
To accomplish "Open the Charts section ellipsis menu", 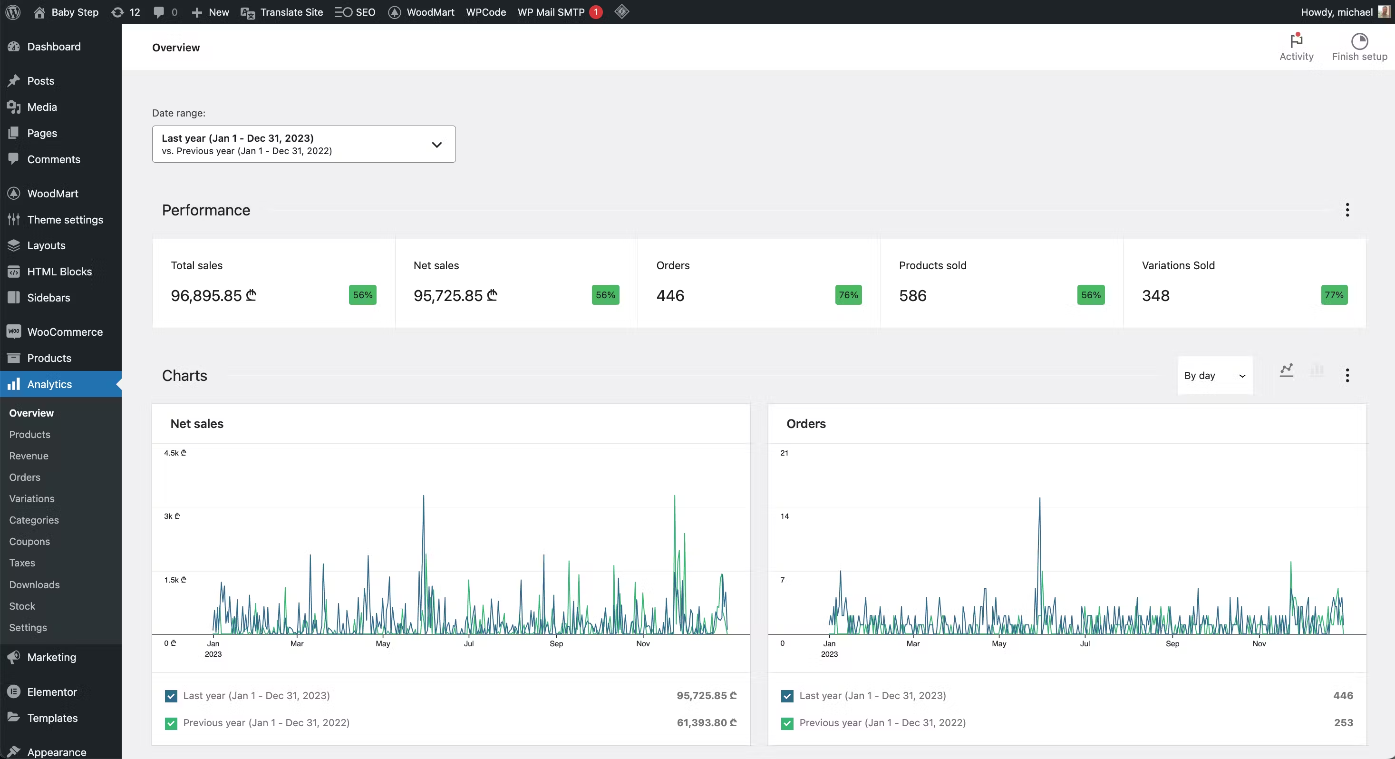I will coord(1347,375).
